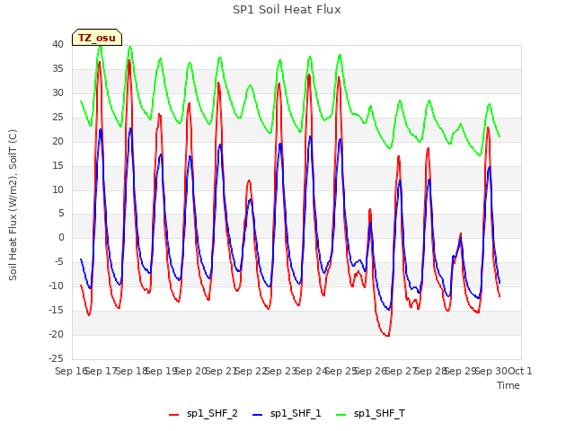Click the red sp1_SHF_2 legend swatch
This screenshot has height=431, width=575.
(173, 415)
